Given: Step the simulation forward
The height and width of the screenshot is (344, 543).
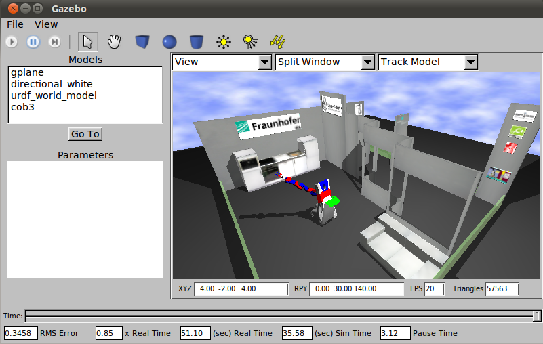Looking at the screenshot, I should 54,42.
